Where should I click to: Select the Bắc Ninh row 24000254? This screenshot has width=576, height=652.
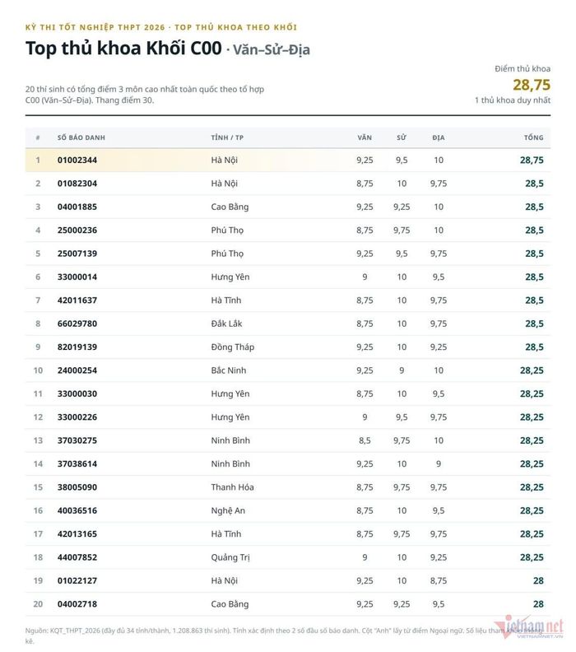coord(287,370)
